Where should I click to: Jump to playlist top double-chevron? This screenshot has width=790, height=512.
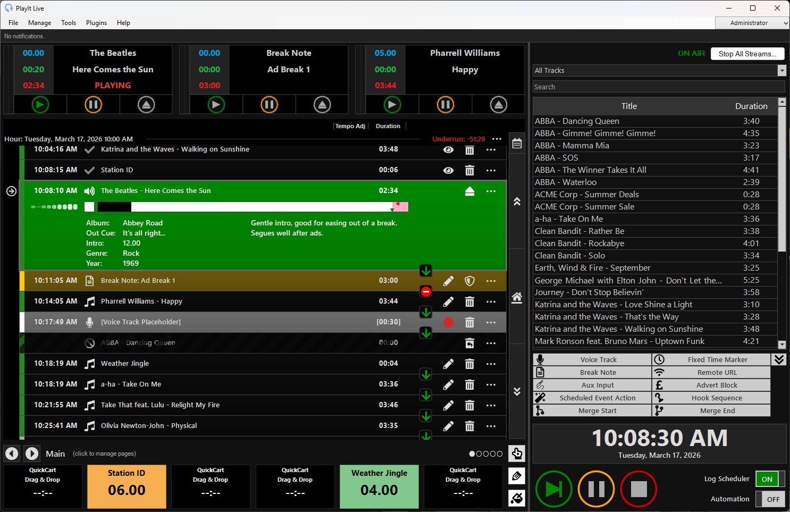[517, 202]
